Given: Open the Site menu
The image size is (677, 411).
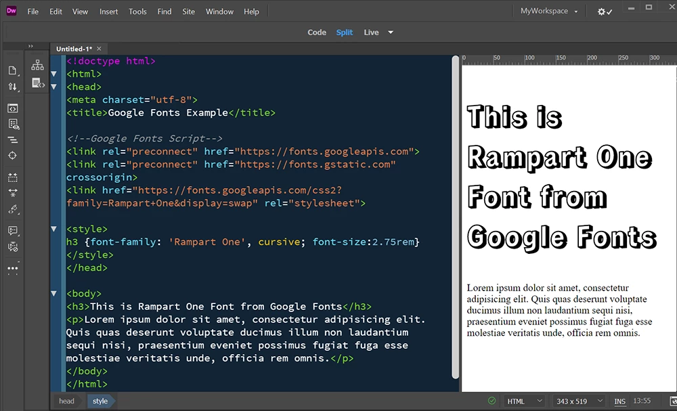Looking at the screenshot, I should click(x=188, y=12).
